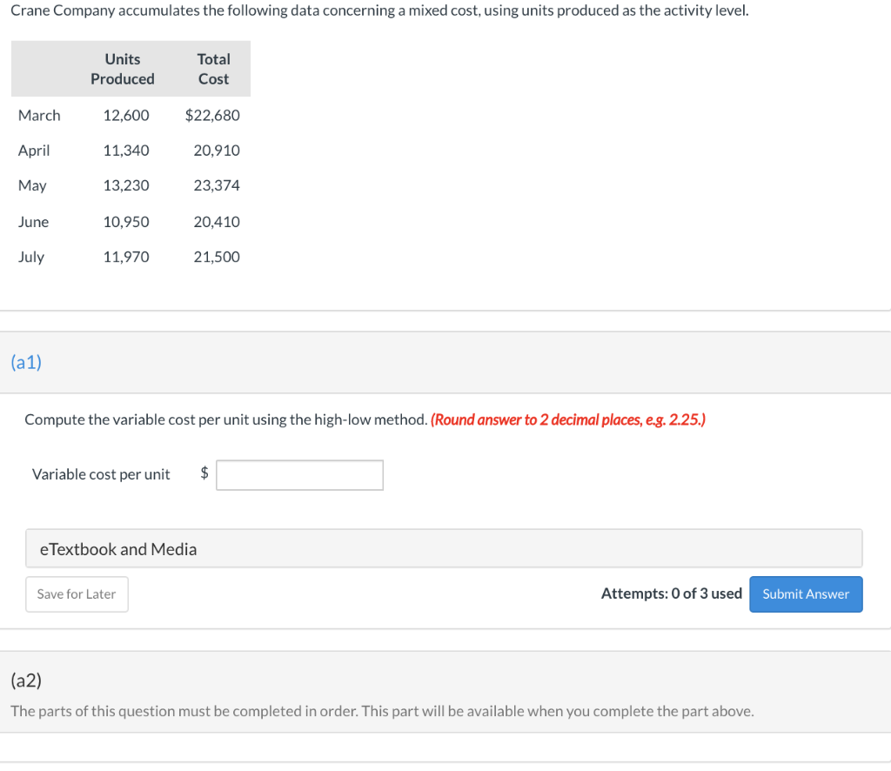Select March units produced value 12,600
Image resolution: width=891 pixels, height=771 pixels.
126,116
